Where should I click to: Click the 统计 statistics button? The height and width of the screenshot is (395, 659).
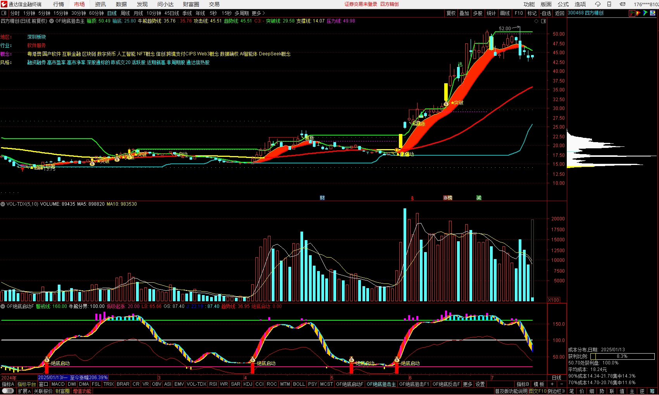pos(491,13)
